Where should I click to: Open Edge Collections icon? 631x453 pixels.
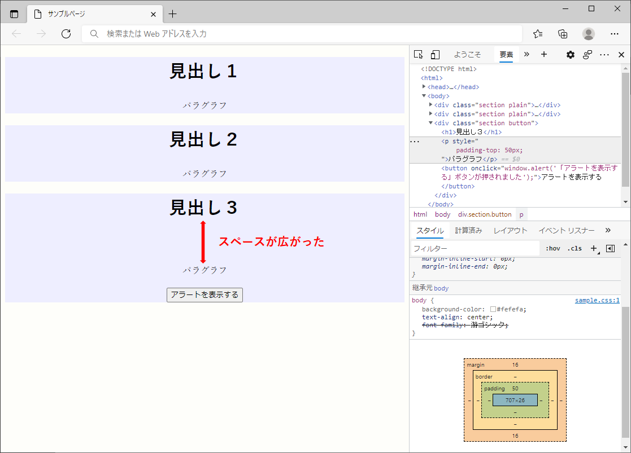(x=563, y=34)
